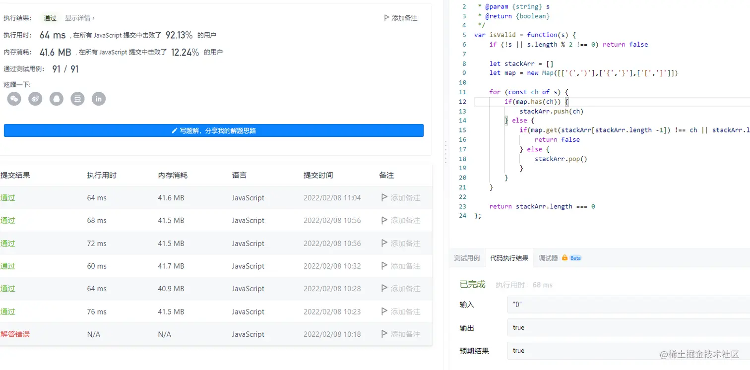
Task: Place cursor on return stackArr.length === 0 line
Action: pos(542,206)
